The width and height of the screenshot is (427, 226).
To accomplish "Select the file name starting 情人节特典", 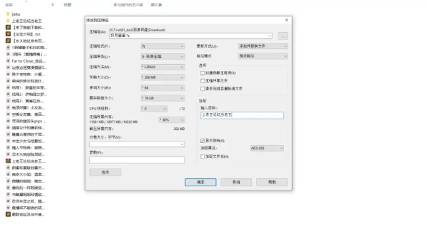I will point(28,148).
